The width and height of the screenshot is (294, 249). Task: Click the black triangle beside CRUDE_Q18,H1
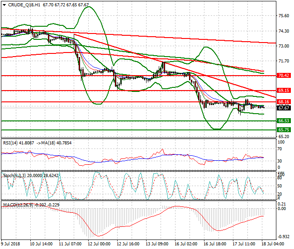pyautogui.click(x=5, y=5)
